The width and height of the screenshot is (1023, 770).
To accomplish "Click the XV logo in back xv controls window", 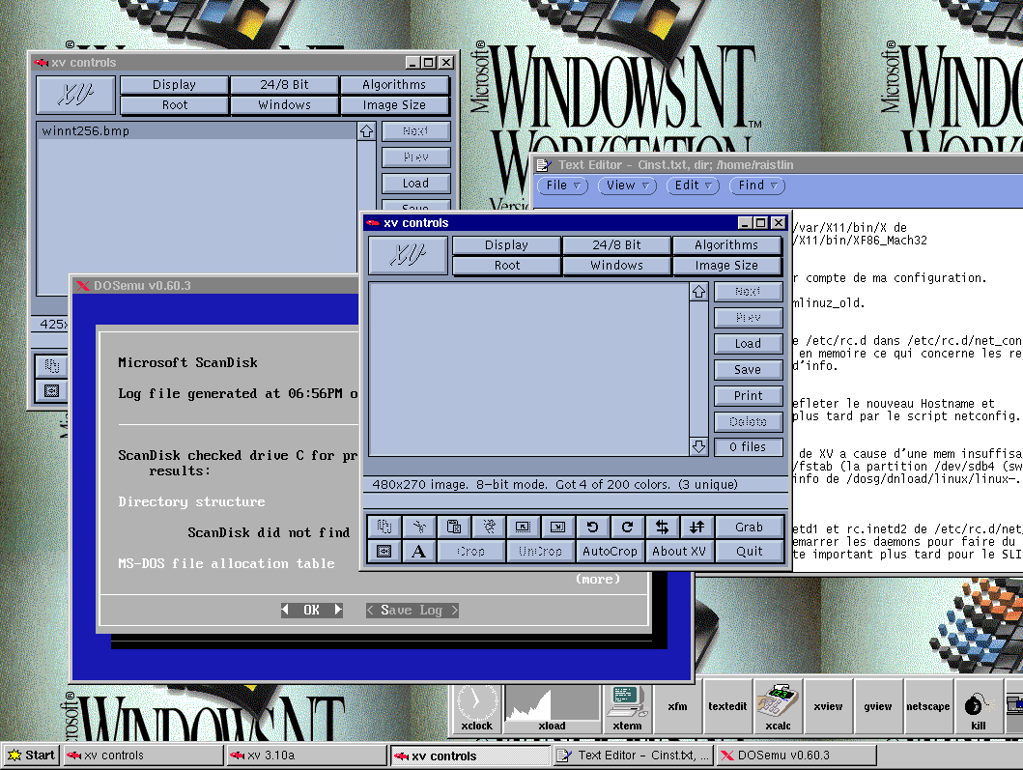I will click(x=75, y=95).
